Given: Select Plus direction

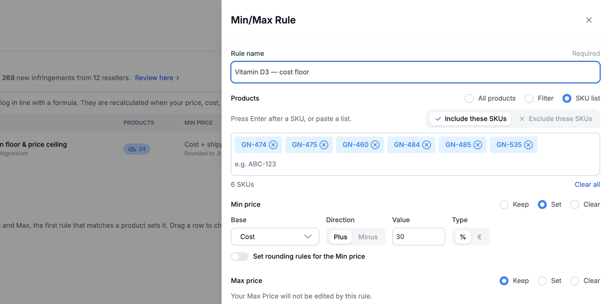Looking at the screenshot, I should 340,237.
